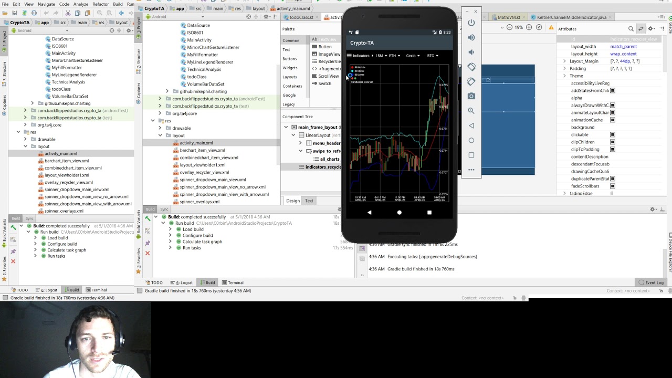This screenshot has height=378, width=672.
Task: Click match_parent layout_width value
Action: click(x=623, y=47)
